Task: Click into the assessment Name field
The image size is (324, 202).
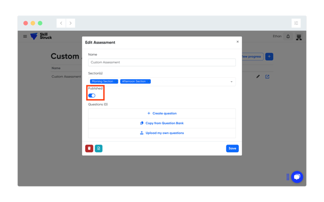Action: coord(162,62)
